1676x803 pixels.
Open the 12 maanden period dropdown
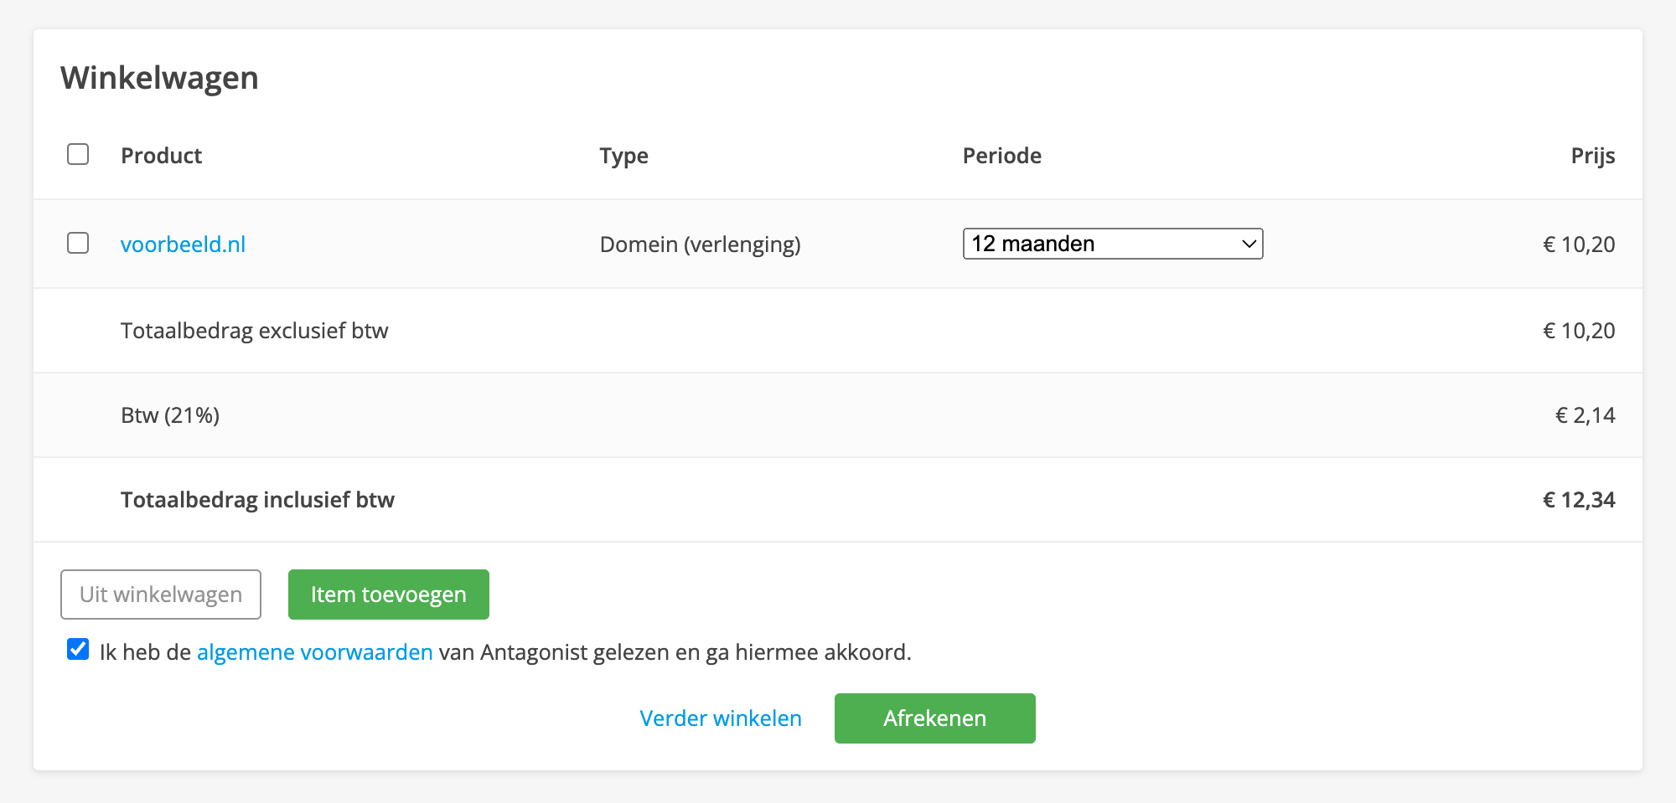tap(1113, 244)
